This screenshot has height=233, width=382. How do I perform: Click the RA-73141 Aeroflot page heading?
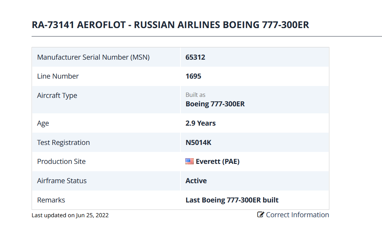(x=170, y=25)
